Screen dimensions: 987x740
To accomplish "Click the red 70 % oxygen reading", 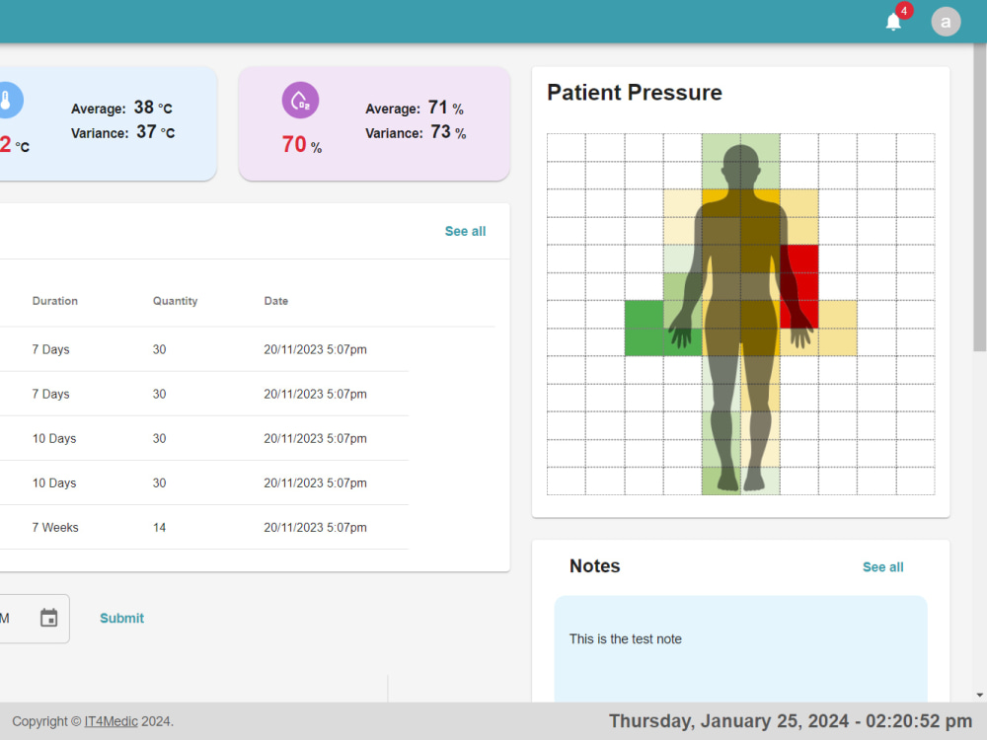I will tap(301, 145).
